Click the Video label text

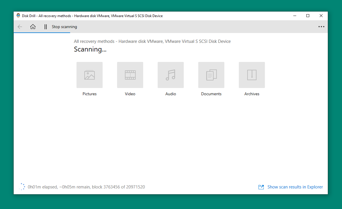[130, 94]
